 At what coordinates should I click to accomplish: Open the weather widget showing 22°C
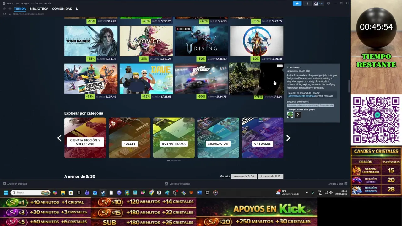(287, 192)
